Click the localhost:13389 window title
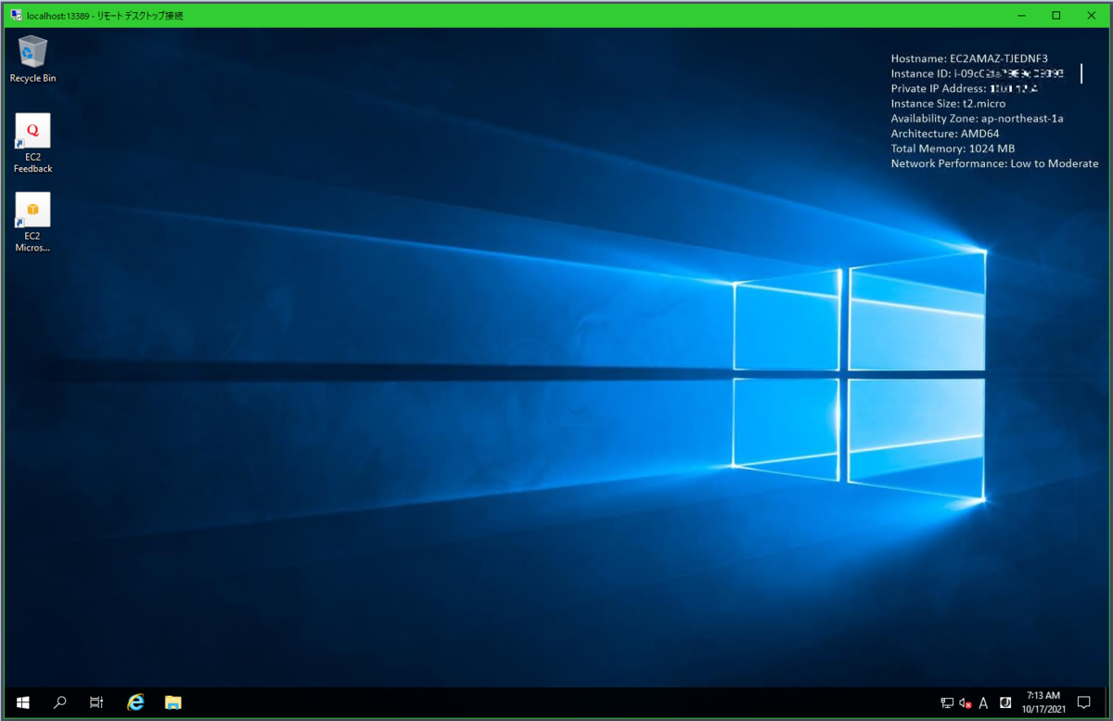1113x721 pixels. coord(105,15)
